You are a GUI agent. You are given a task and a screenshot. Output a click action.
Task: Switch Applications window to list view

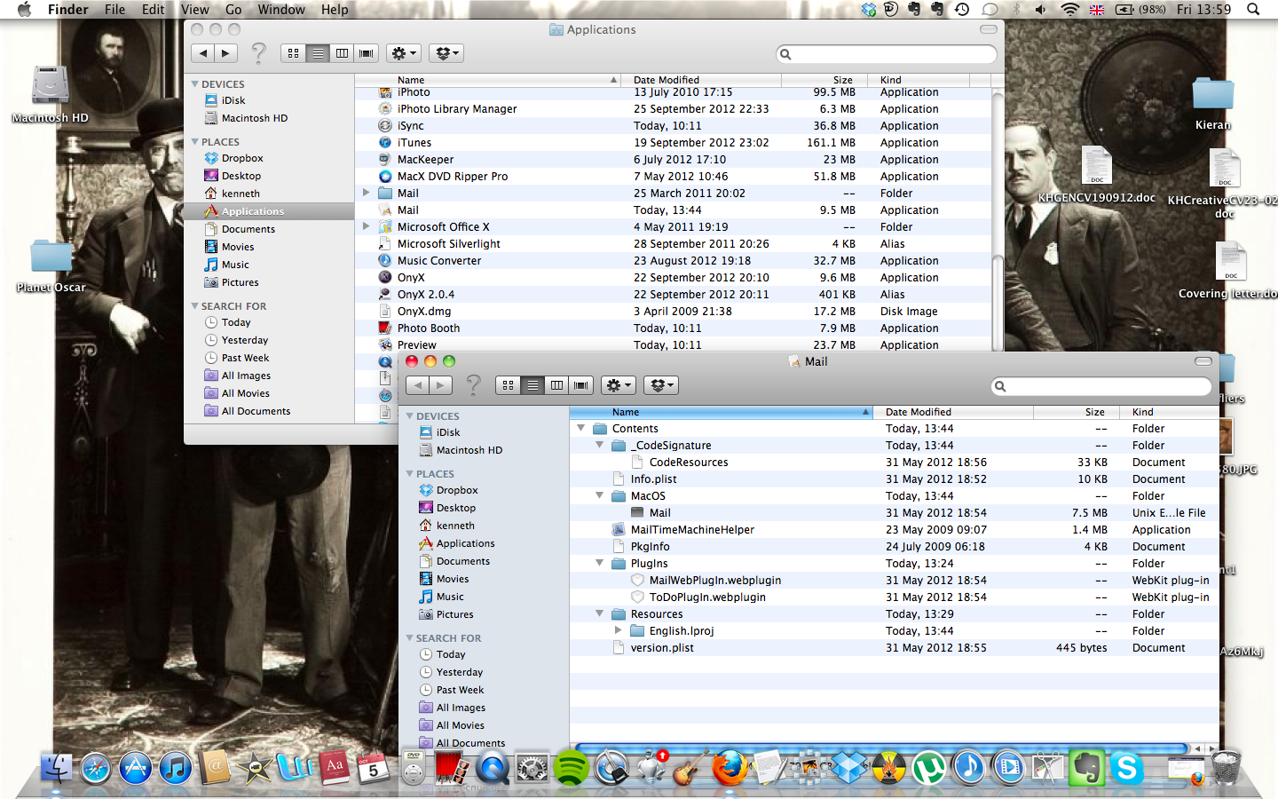318,53
